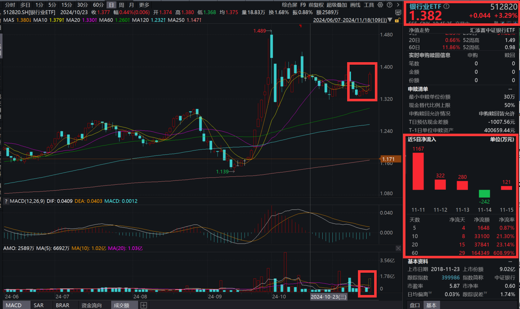Click the 512820 fund code
This screenshot has width=520, height=309.
(504, 7)
